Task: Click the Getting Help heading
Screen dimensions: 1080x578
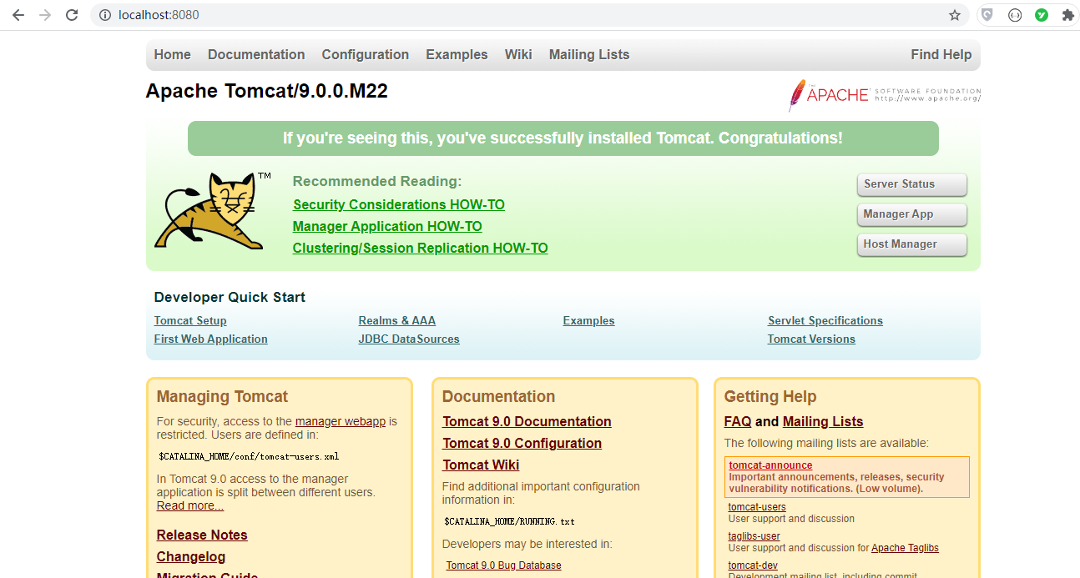Action: [x=770, y=396]
